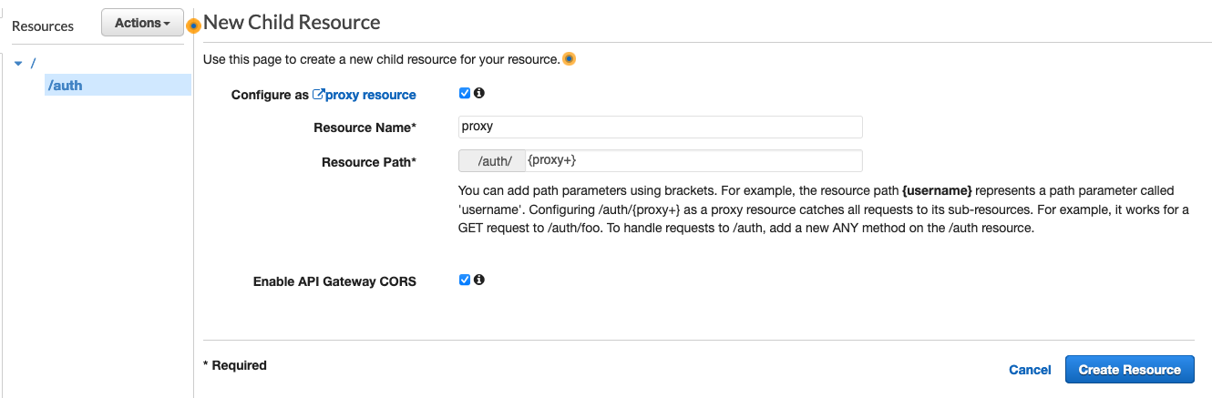Click the orange hint dot after the page description
This screenshot has height=398, width=1212.
569,59
